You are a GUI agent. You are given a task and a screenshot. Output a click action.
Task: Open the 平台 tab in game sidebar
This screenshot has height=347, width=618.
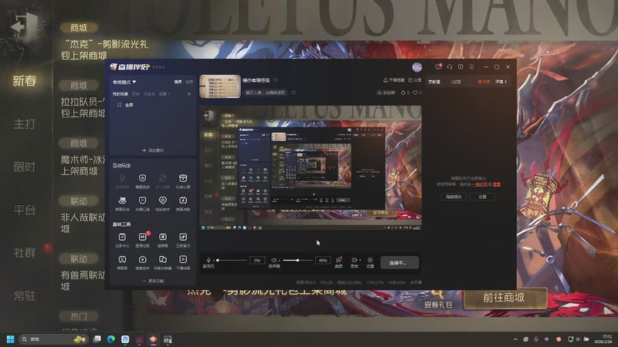click(25, 210)
